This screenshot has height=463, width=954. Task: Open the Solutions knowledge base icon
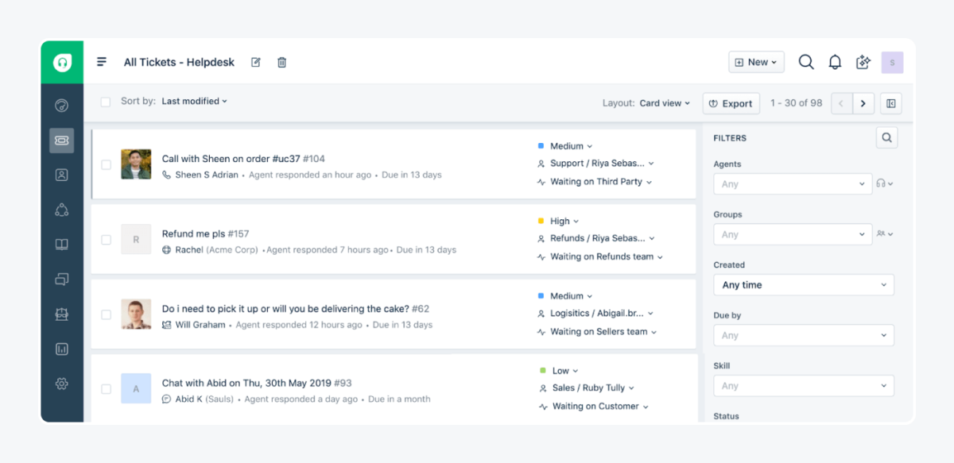(x=62, y=244)
